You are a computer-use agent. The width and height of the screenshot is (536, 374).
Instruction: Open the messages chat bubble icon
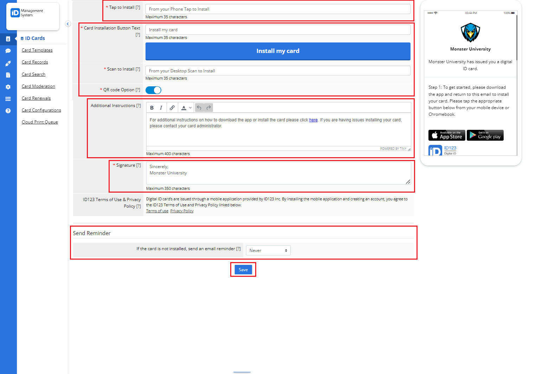[8, 51]
